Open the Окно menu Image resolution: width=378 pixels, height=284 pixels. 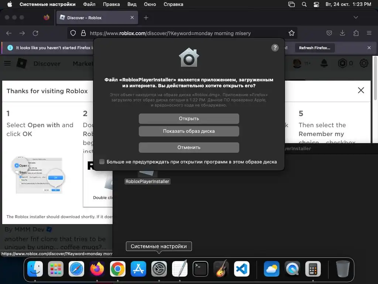click(x=150, y=4)
